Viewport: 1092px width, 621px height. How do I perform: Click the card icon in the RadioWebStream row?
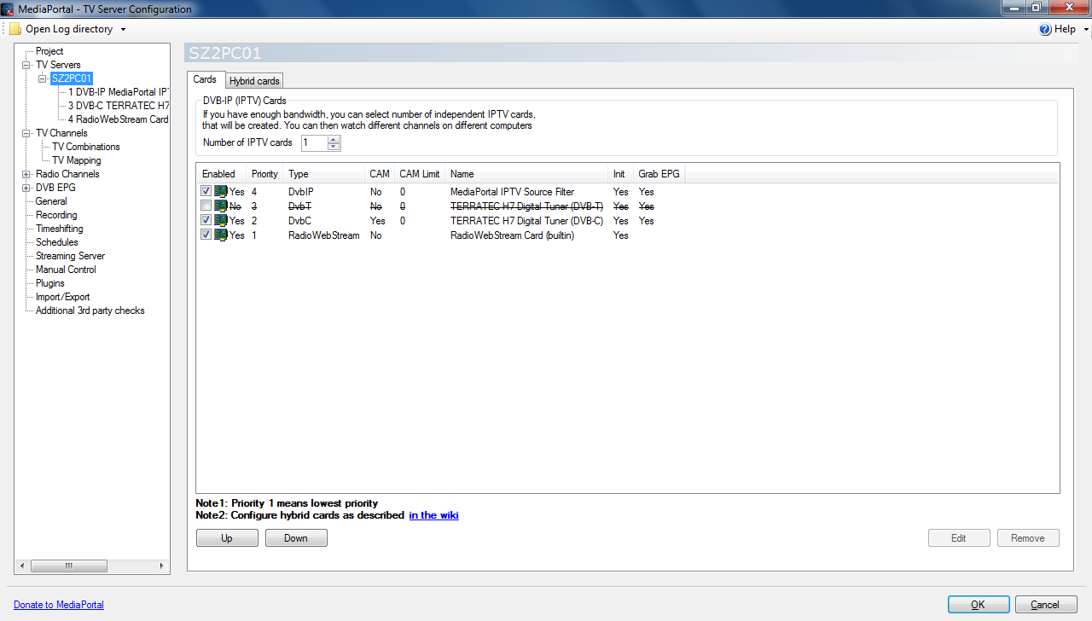pos(221,235)
